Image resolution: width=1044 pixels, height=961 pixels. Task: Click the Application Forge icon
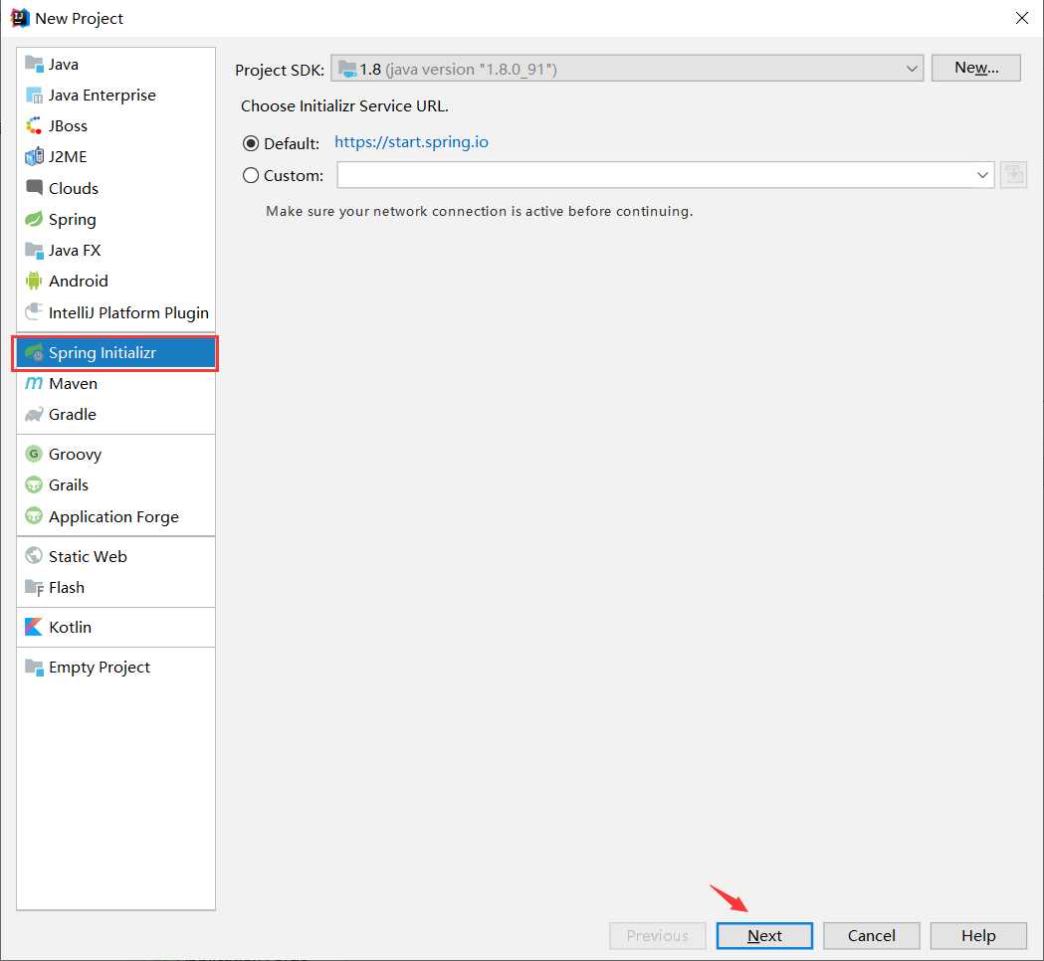pyautogui.click(x=34, y=515)
